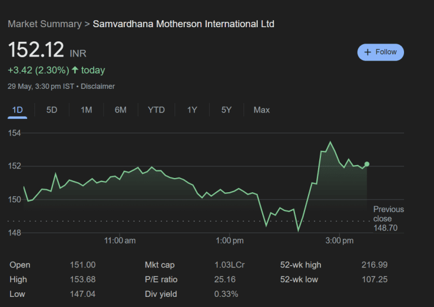434x307 pixels.
Task: Click the Div yield value 0.33%
Action: click(x=226, y=294)
